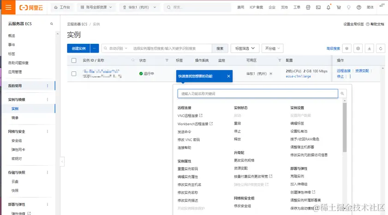Open the help question mark icon
388x215 pixels.
pyautogui.click(x=359, y=7)
